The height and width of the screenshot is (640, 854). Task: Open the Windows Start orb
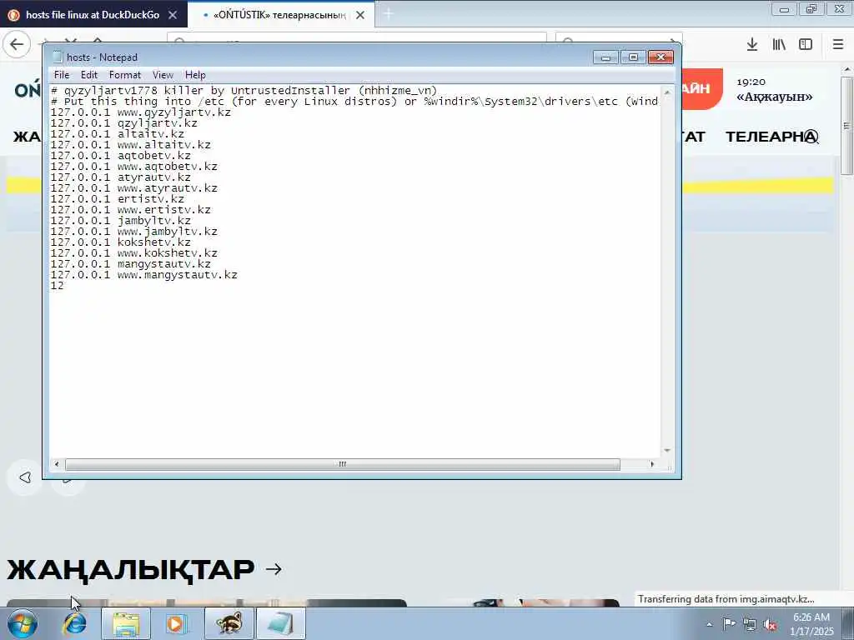point(23,623)
